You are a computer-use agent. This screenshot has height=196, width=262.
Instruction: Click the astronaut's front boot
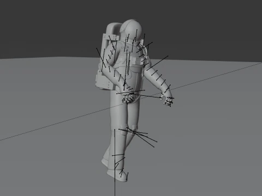118,175
